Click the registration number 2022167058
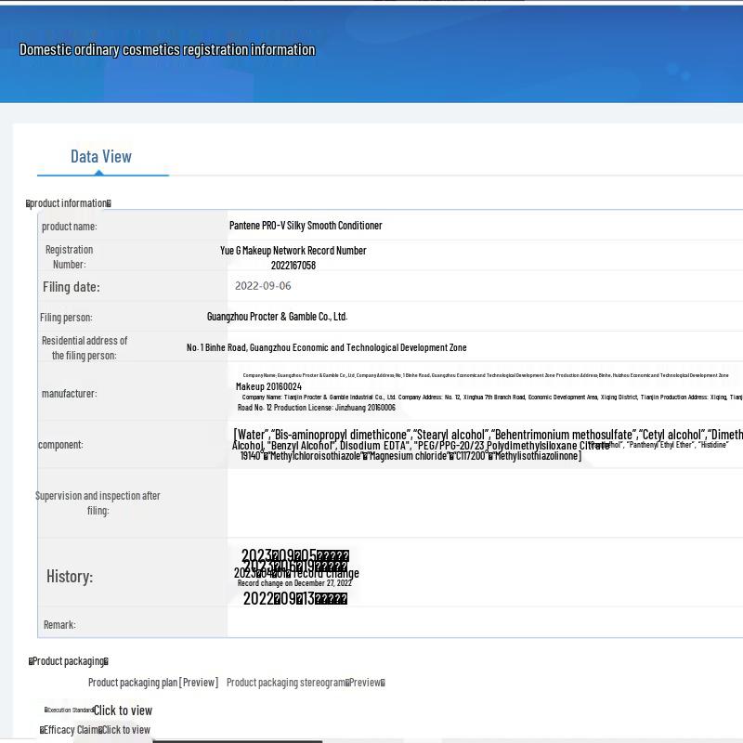Screen dimensions: 743x743 pyautogui.click(x=293, y=266)
